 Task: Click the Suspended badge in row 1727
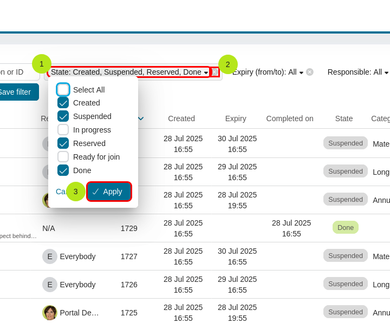[345, 255]
